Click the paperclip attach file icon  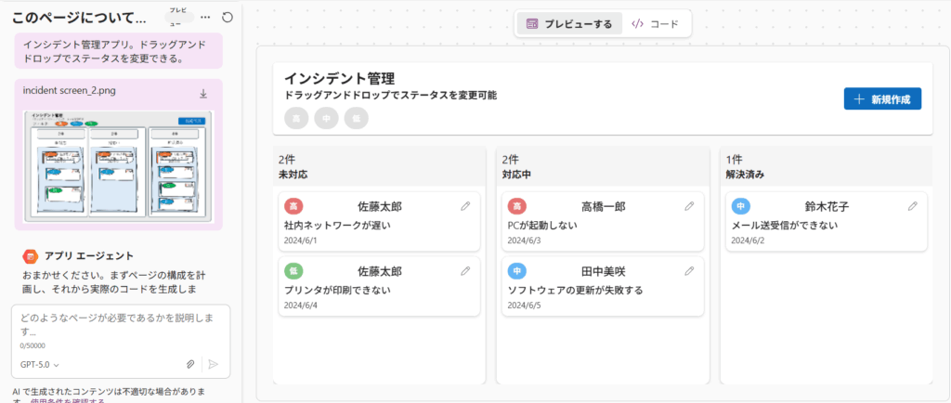point(189,365)
